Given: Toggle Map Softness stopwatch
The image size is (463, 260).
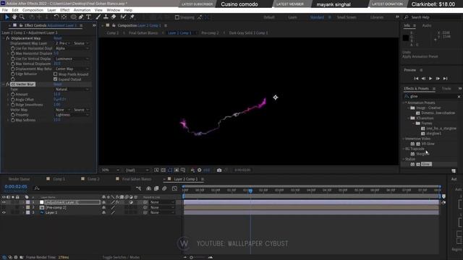Looking at the screenshot, I should click(13, 120).
